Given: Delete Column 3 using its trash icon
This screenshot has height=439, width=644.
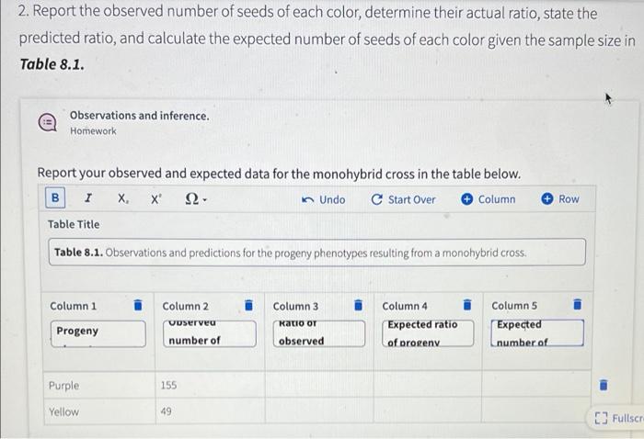Looking at the screenshot, I should (x=358, y=305).
